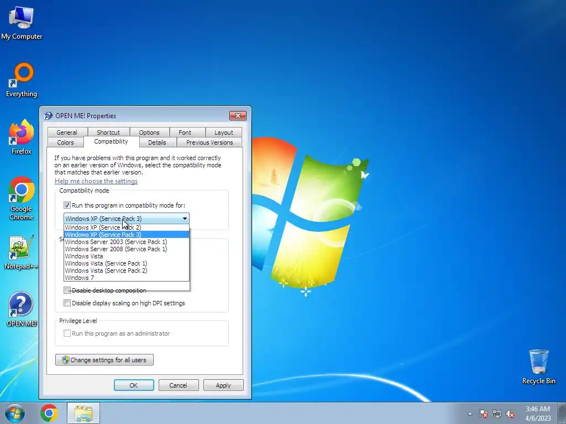Switch to the Details tab
This screenshot has height=424, width=566.
pyautogui.click(x=158, y=142)
